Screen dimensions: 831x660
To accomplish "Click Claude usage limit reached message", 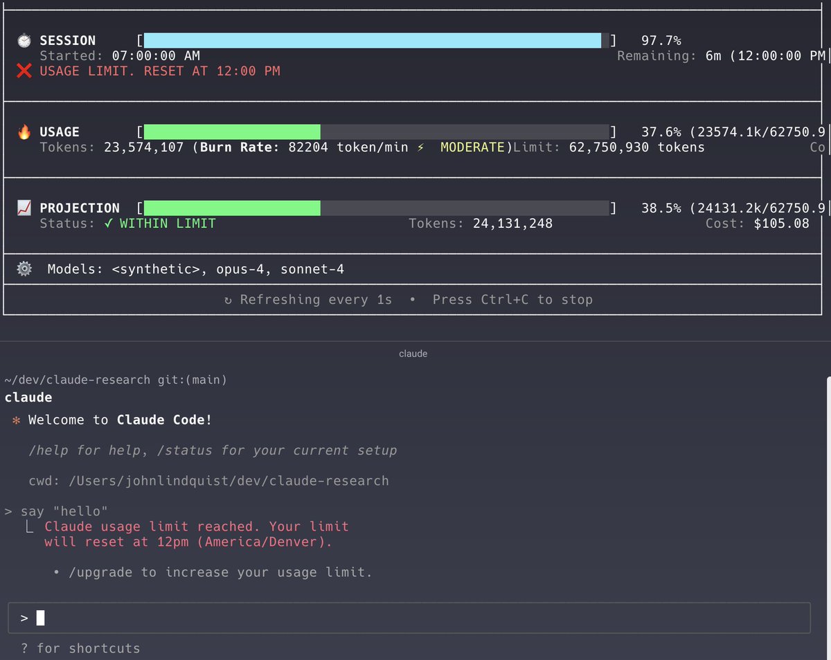I will tap(197, 534).
